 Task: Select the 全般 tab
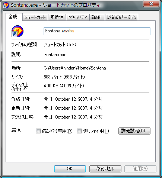pyautogui.click(x=14, y=17)
